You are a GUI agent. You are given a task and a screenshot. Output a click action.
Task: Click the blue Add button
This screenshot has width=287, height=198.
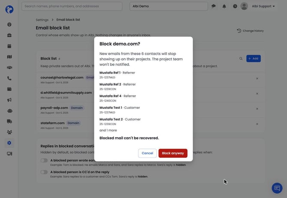(x=254, y=59)
